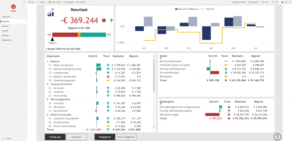Click the Go back link
292x141 pixels.
(x=8, y=138)
